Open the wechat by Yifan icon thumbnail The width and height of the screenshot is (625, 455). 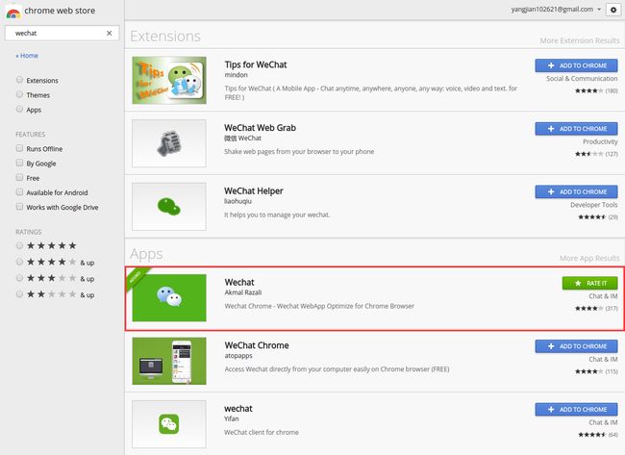[x=169, y=424]
